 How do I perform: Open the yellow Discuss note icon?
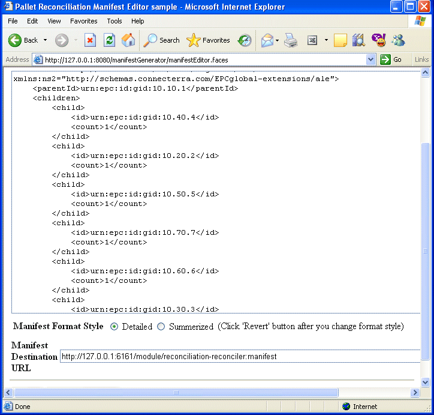(340, 40)
